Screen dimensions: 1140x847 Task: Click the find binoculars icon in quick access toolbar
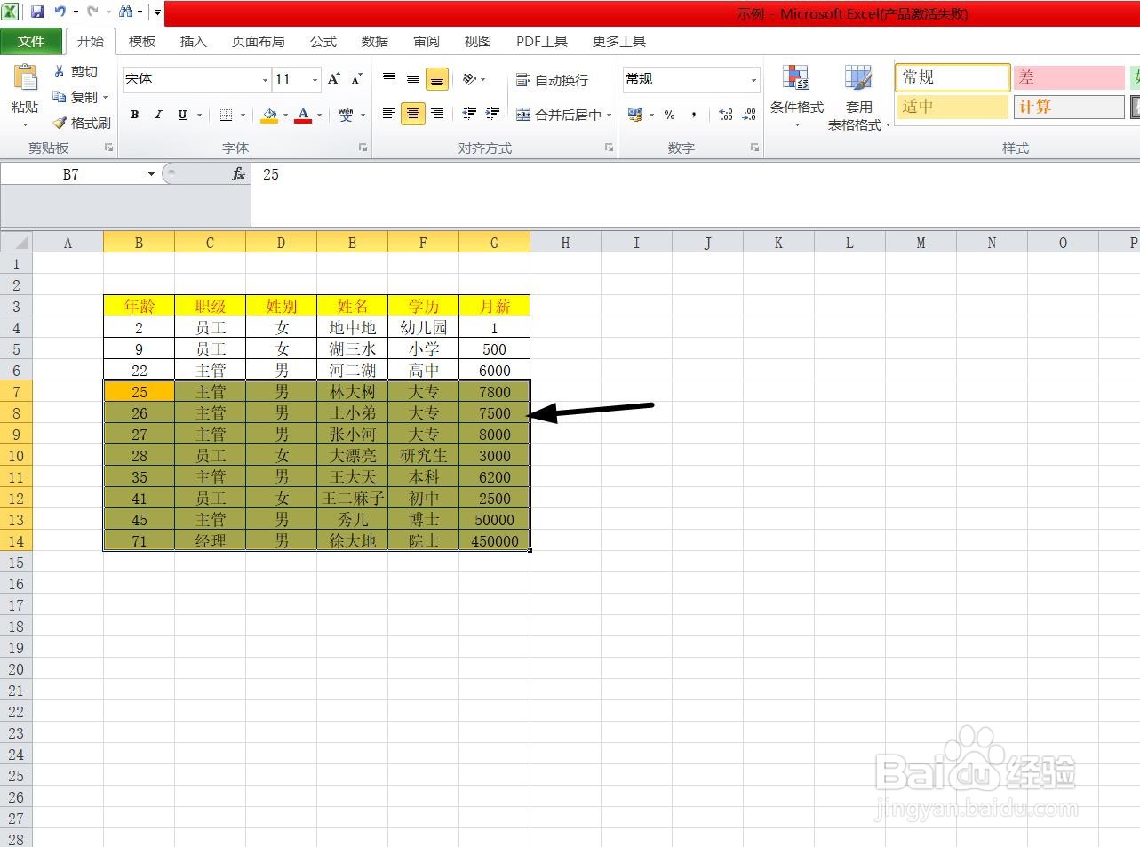125,12
